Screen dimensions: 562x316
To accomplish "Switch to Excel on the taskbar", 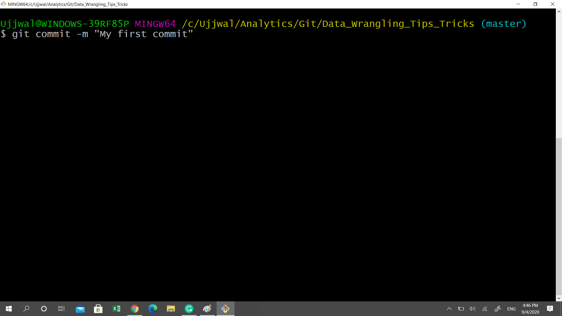I will coord(116,309).
